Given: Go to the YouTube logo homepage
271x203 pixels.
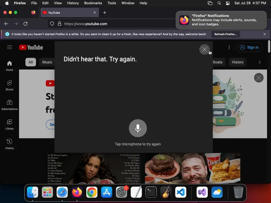Looking at the screenshot, I should click(31, 47).
